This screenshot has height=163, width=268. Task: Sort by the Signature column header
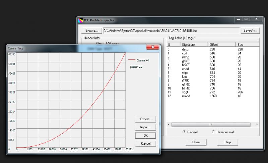click(194, 44)
